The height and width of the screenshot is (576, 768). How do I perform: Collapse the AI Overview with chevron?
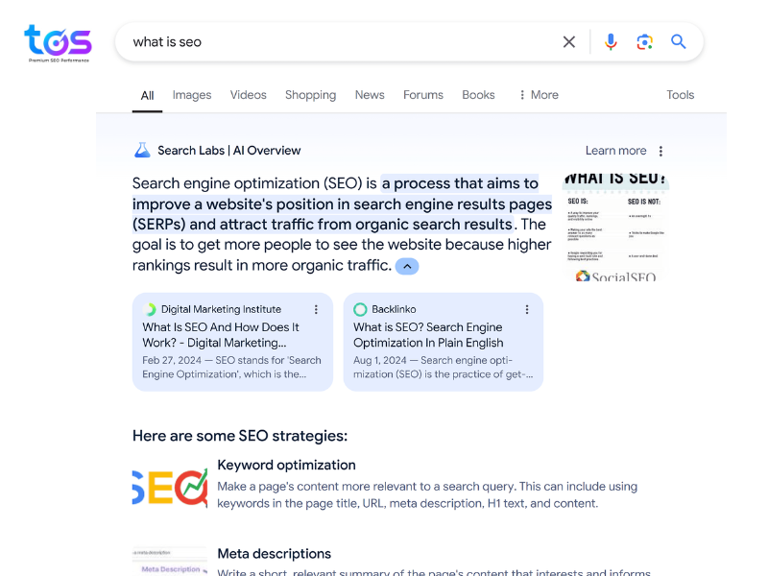(x=407, y=267)
